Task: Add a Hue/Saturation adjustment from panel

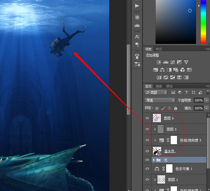Action: pyautogui.click(x=155, y=70)
